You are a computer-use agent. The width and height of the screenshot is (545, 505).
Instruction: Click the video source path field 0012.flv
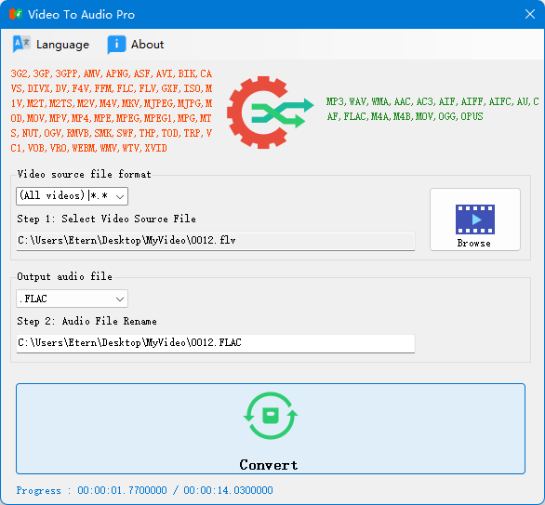216,241
